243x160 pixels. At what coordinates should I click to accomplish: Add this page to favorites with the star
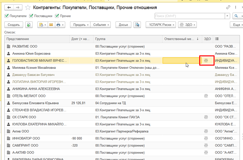pyautogui.click(x=28, y=8)
